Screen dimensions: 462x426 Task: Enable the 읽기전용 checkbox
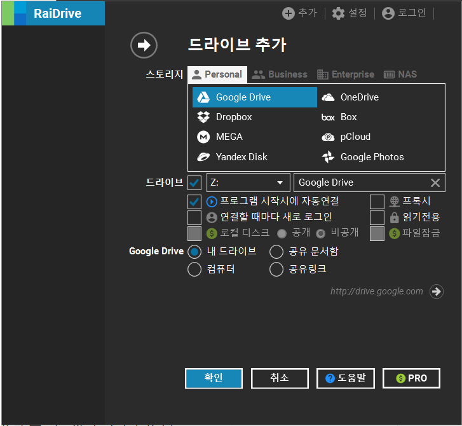coord(377,217)
